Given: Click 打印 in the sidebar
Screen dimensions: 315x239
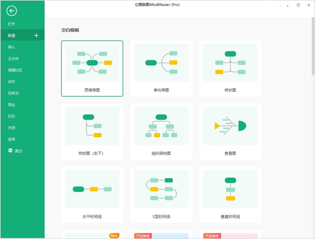Looking at the screenshot, I should 22,116.
